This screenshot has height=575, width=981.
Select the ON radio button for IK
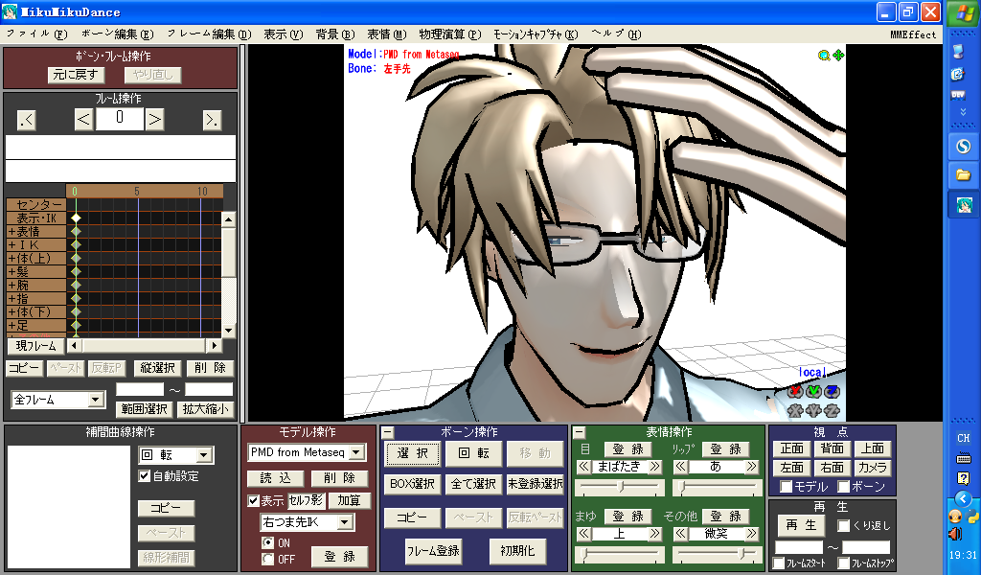point(268,542)
